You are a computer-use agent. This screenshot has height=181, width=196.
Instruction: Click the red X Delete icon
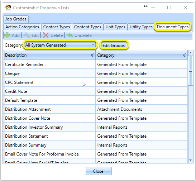[x=46, y=35]
